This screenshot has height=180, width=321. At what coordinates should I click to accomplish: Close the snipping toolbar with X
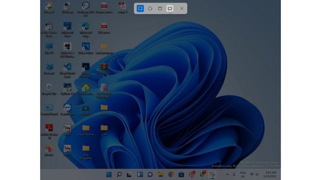(x=182, y=8)
